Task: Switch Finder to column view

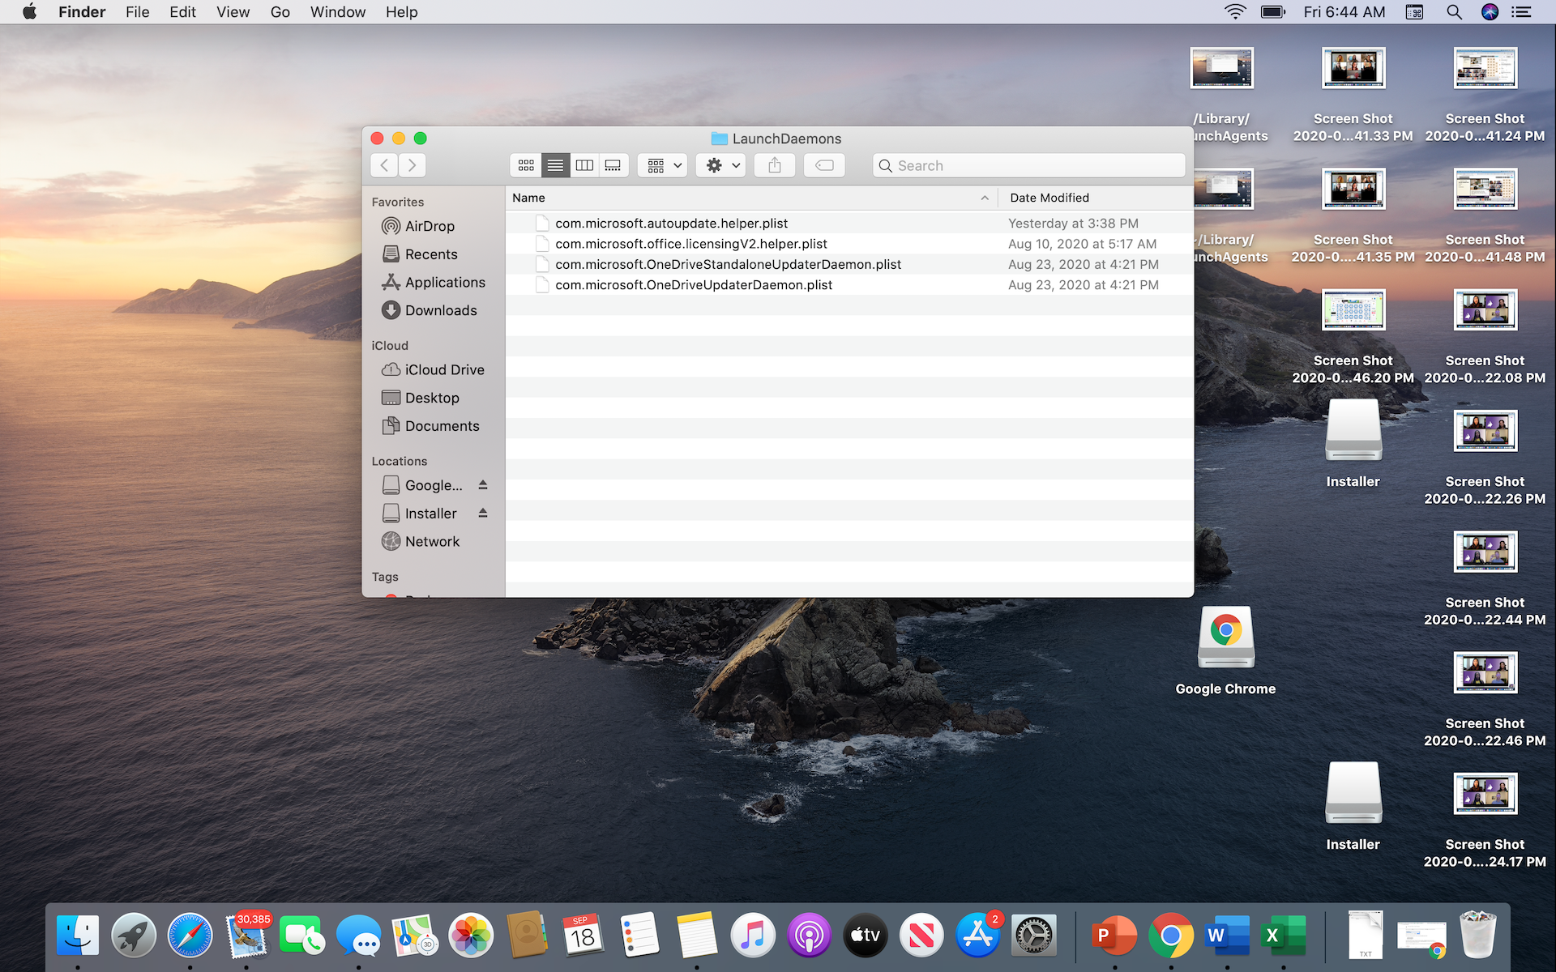Action: click(x=584, y=165)
